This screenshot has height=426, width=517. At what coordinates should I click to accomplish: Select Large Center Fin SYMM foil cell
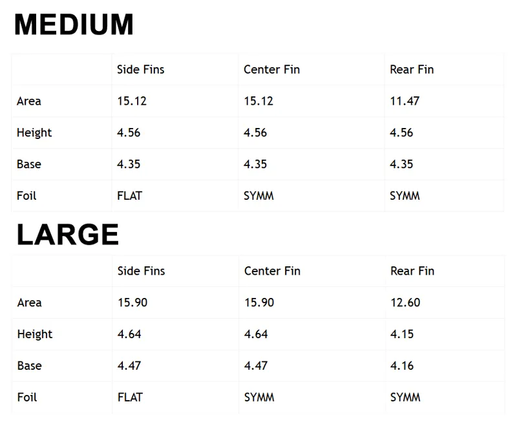(x=259, y=398)
